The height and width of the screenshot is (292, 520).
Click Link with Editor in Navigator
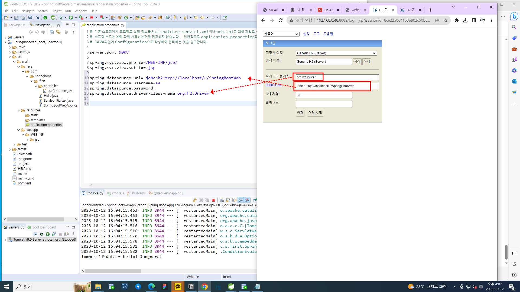click(x=58, y=32)
